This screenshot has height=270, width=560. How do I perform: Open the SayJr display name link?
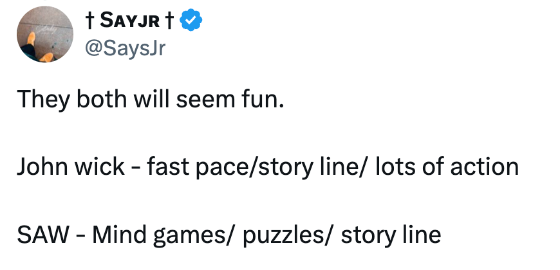coord(128,22)
